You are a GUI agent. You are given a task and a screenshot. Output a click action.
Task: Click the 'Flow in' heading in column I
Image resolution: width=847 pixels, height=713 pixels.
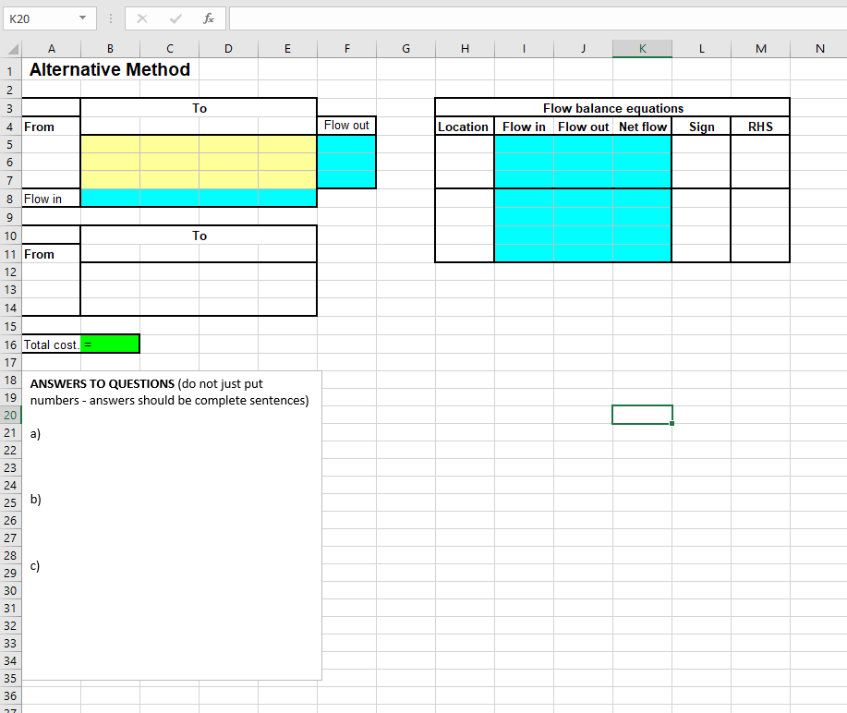(x=524, y=127)
